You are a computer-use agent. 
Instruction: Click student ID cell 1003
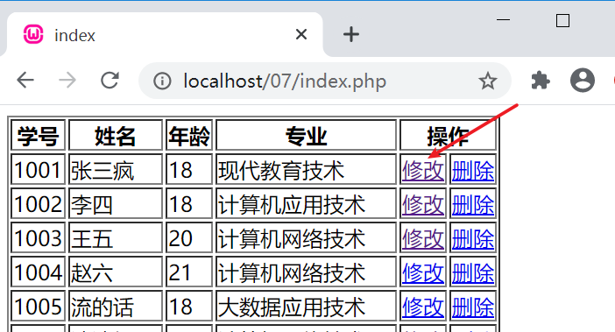coord(38,238)
